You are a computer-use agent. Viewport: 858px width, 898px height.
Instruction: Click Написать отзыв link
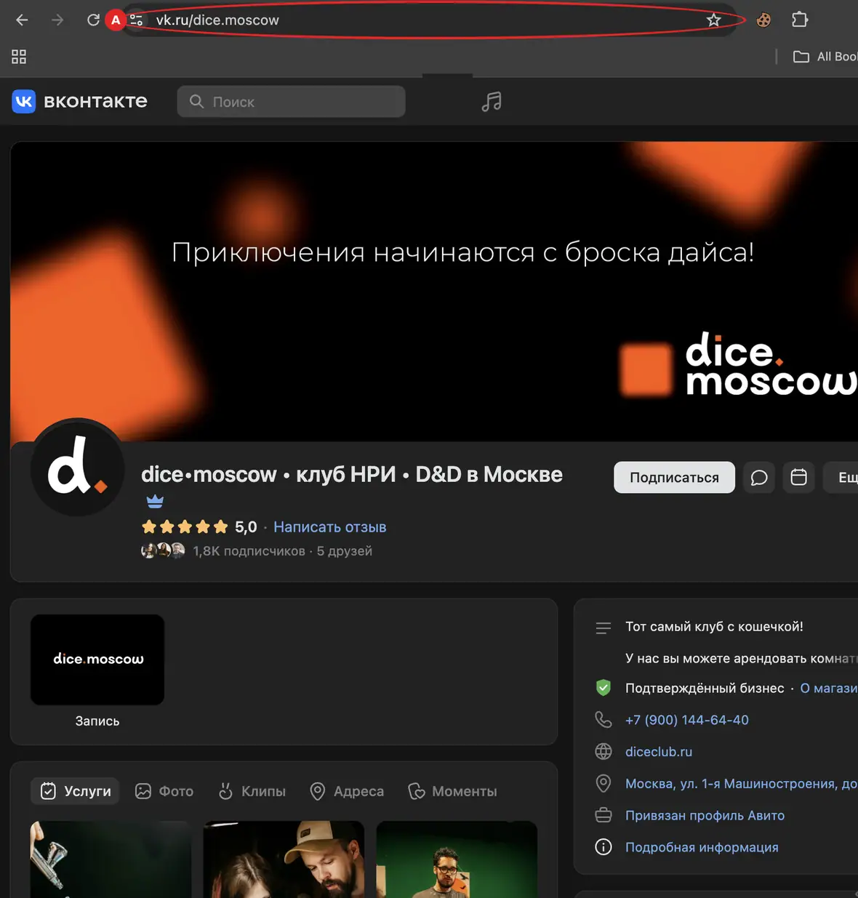point(329,526)
